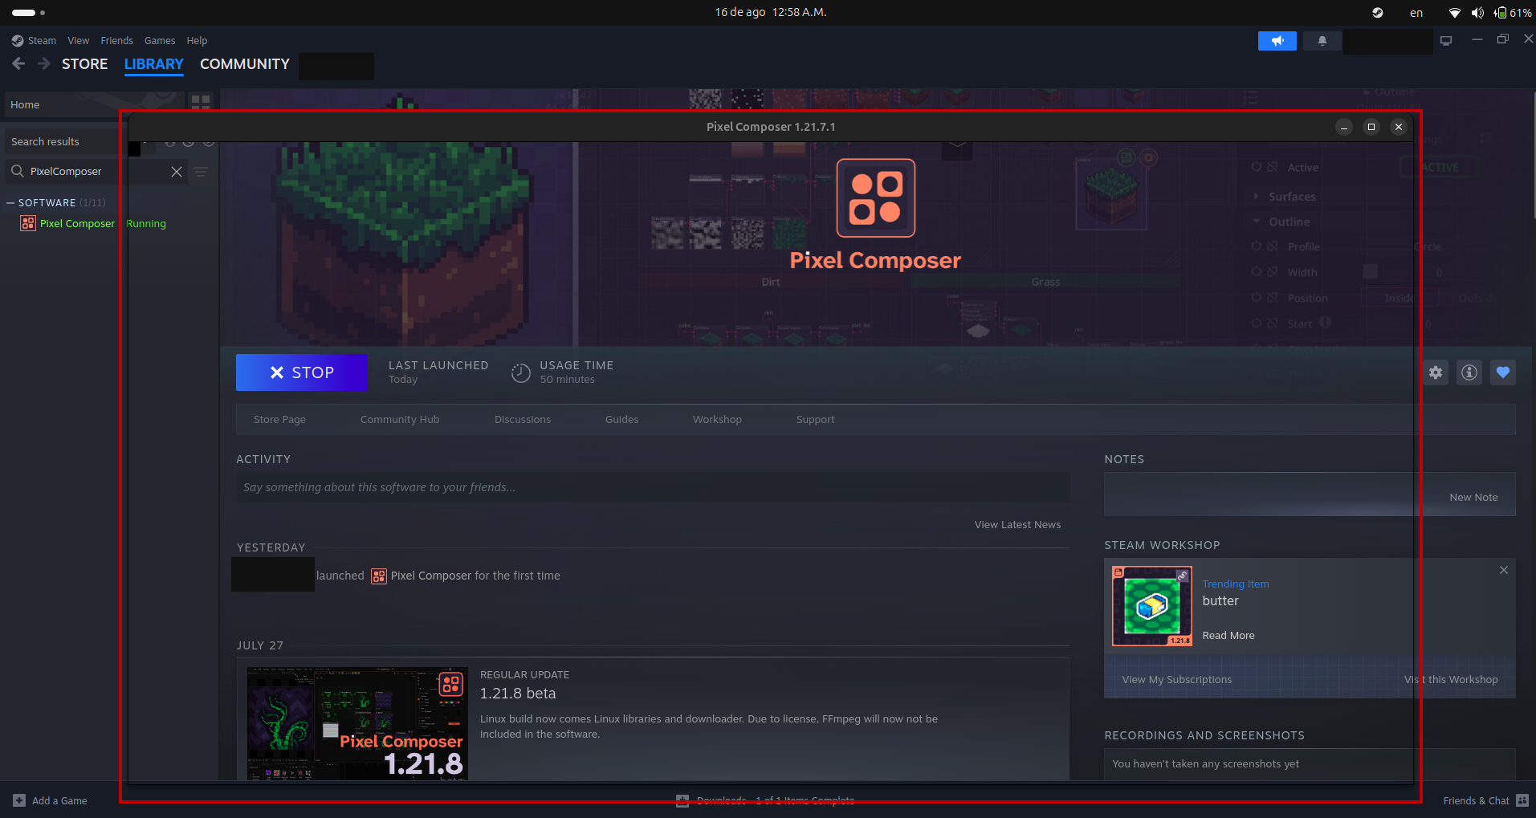Click the PixelComposer search field
The height and width of the screenshot is (818, 1536).
[x=96, y=172]
